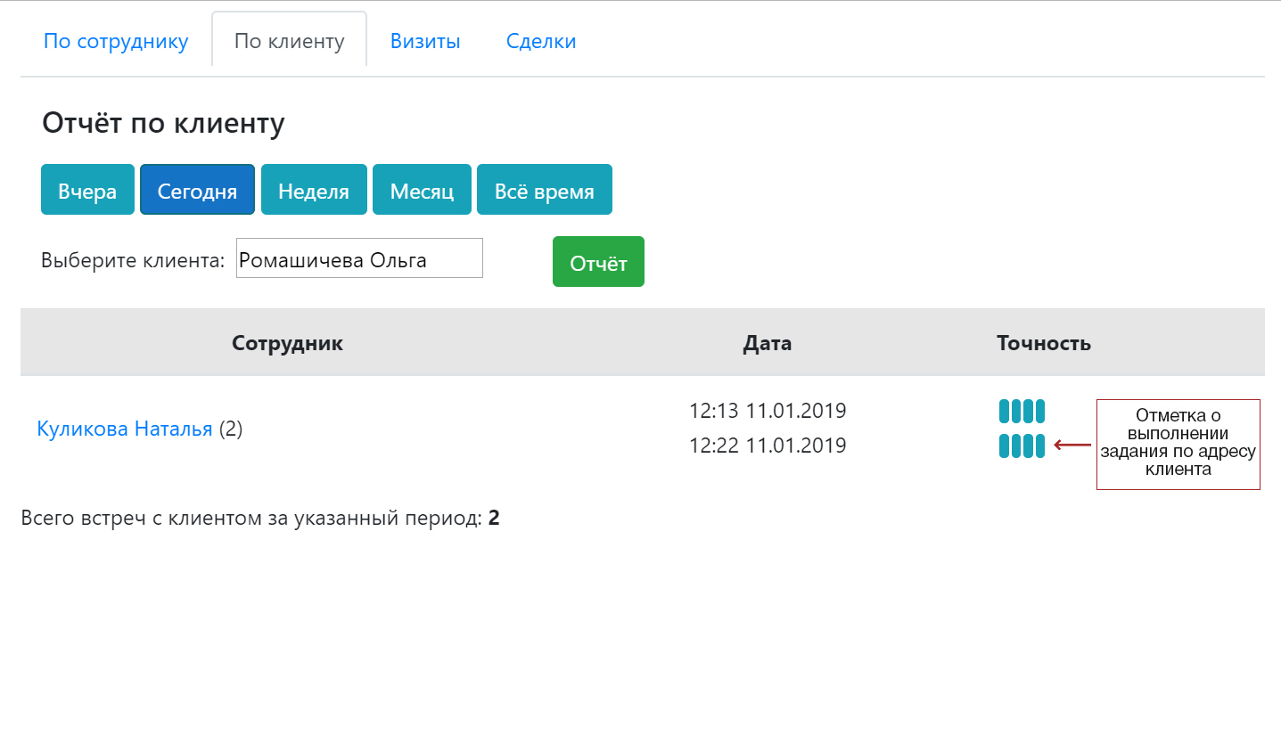
Task: Generate report with green Отчёт button
Action: [598, 262]
